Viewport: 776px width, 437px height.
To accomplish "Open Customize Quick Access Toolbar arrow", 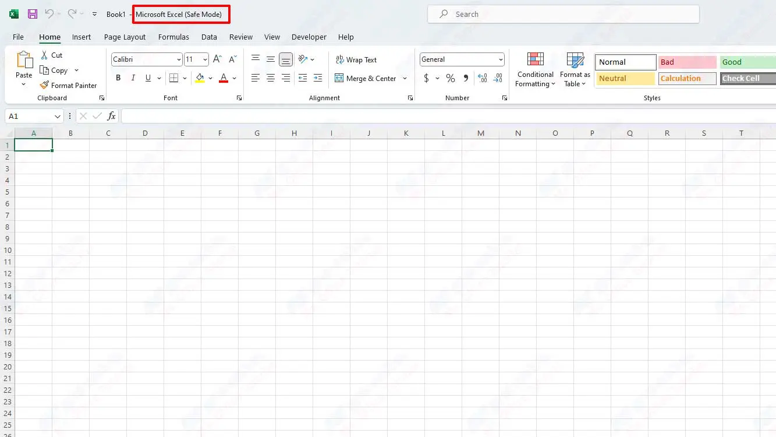I will tap(94, 14).
